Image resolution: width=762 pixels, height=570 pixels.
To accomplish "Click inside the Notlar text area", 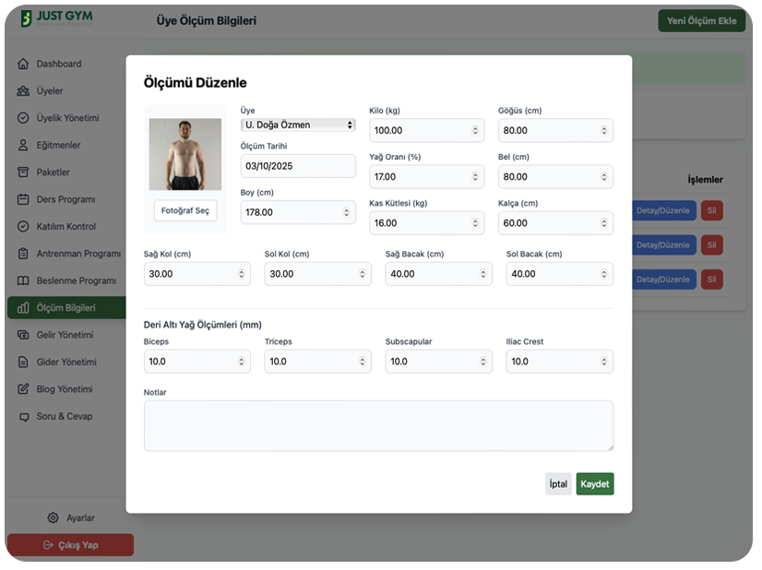I will point(378,425).
